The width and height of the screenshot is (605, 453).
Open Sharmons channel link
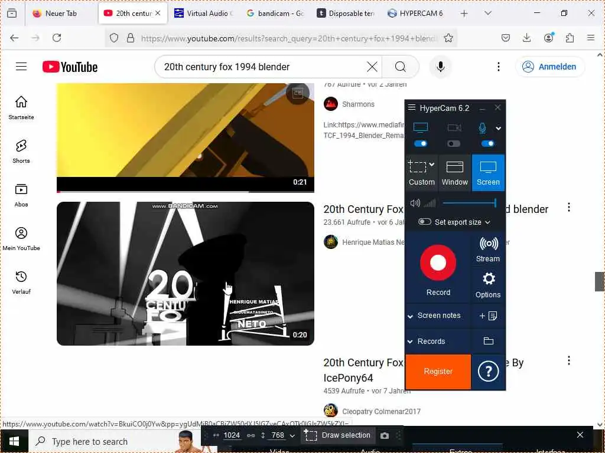pos(358,104)
